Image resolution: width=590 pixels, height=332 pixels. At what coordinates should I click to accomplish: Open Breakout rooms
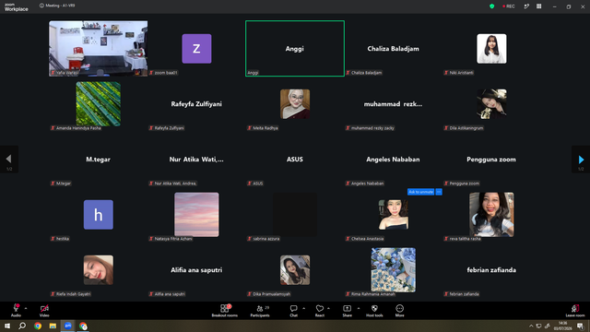tap(225, 311)
